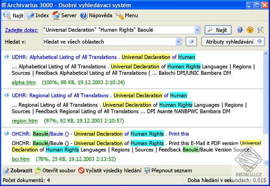Open the UDHR Alphabetical Listing result title

point(103,57)
